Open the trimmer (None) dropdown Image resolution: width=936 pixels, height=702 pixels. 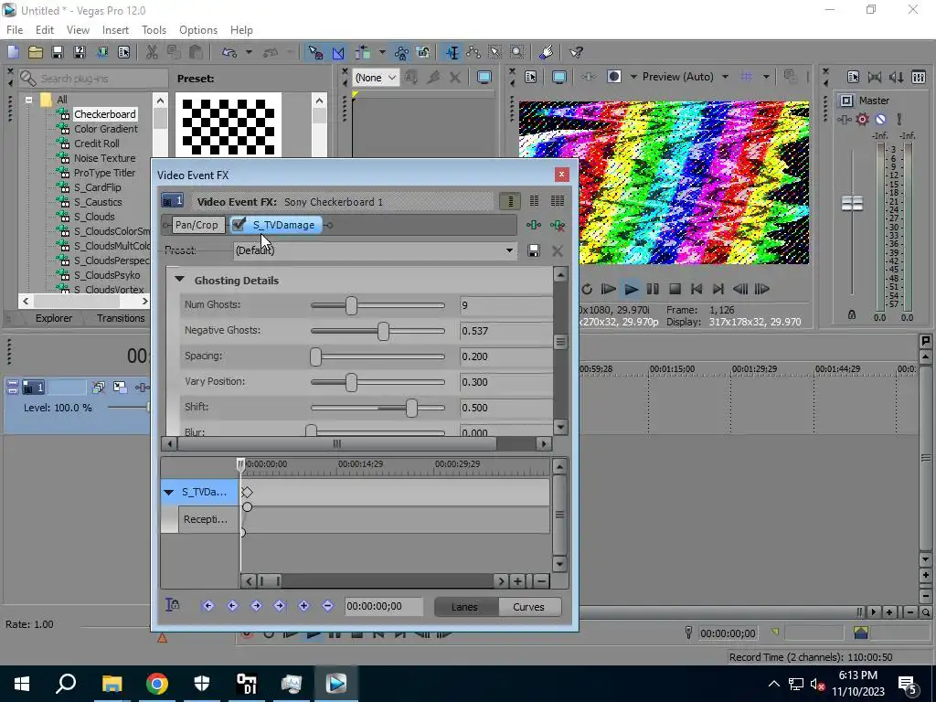click(377, 78)
